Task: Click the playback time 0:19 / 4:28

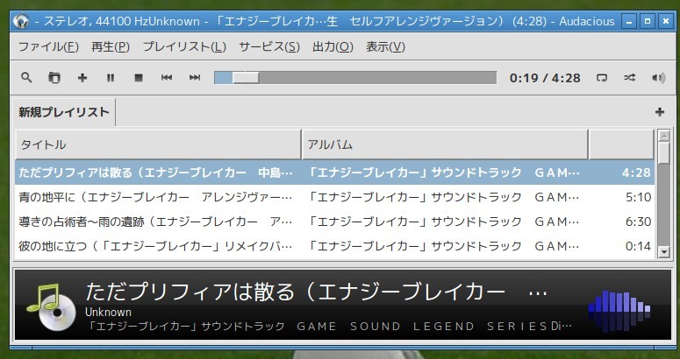Action: tap(545, 78)
